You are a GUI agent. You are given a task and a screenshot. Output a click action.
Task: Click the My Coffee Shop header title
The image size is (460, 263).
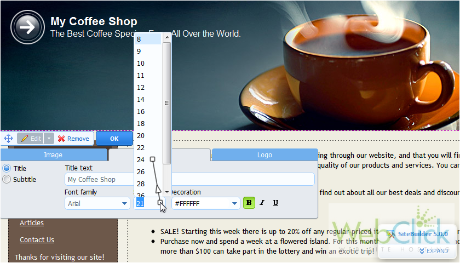point(94,21)
